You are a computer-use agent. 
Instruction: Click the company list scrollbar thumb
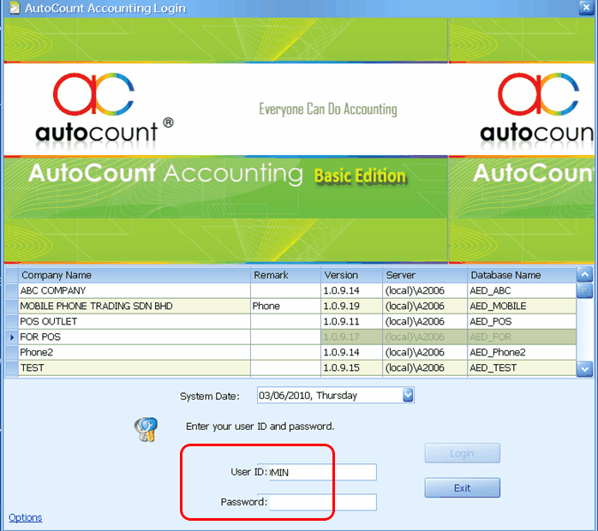[584, 291]
